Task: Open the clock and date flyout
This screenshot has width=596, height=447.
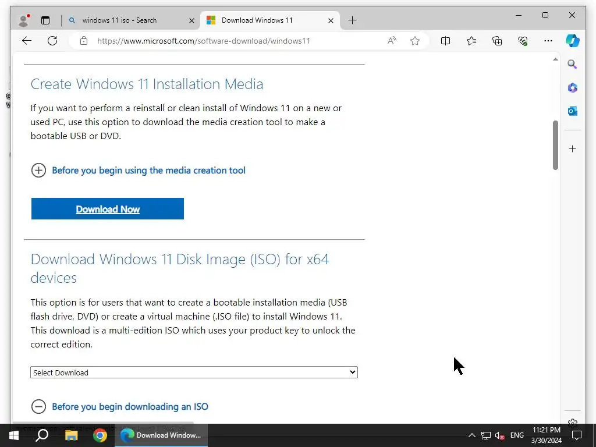Action: point(546,435)
